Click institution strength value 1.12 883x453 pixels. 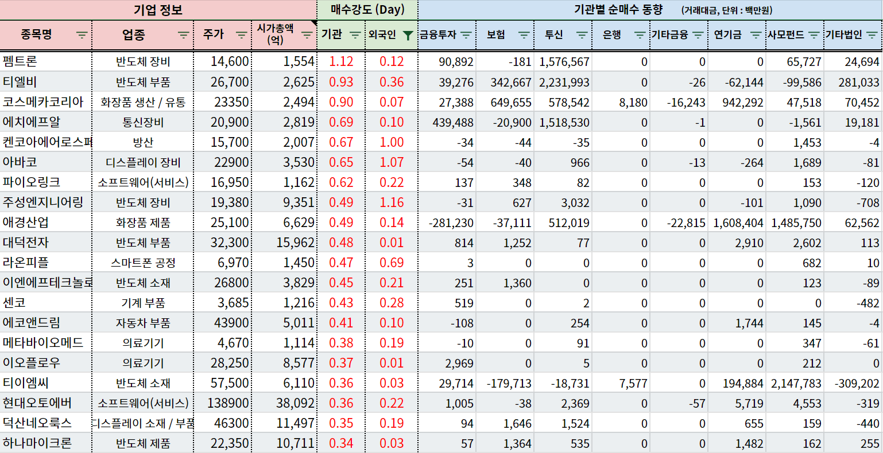point(341,61)
